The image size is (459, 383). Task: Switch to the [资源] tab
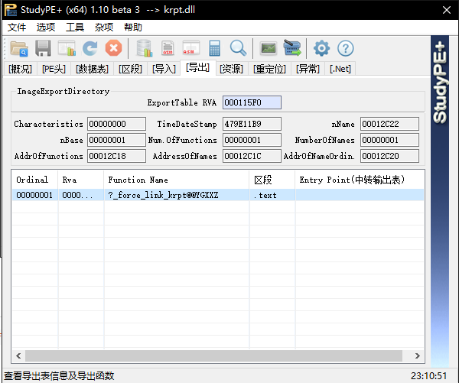click(x=232, y=69)
